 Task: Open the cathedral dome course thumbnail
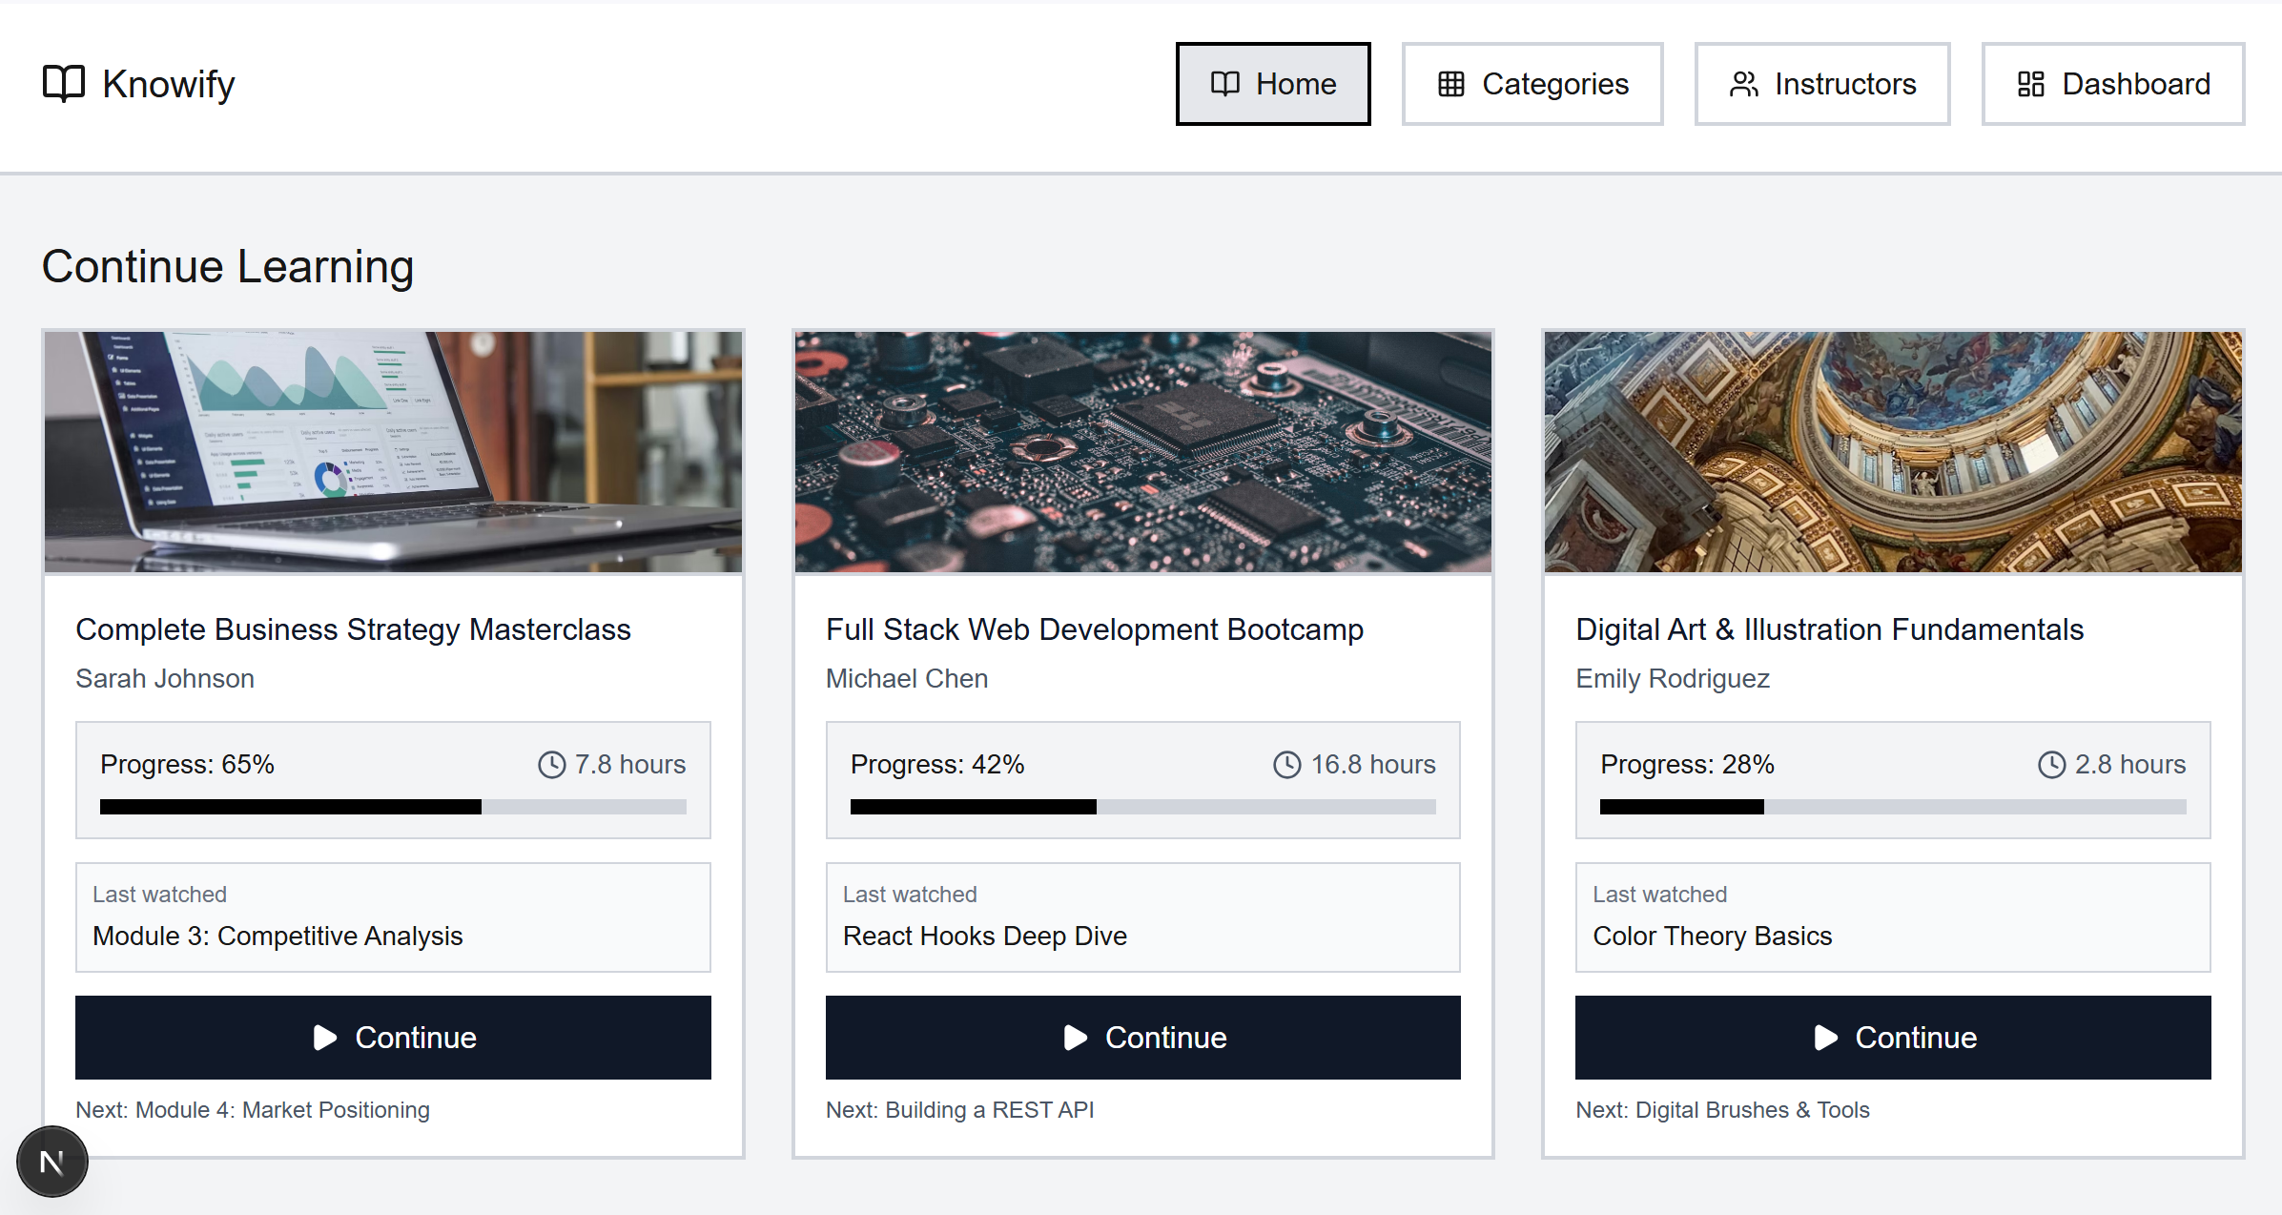click(x=1892, y=452)
